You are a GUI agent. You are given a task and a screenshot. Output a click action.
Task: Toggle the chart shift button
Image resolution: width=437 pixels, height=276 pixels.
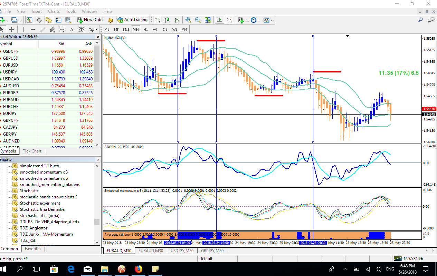(x=229, y=20)
